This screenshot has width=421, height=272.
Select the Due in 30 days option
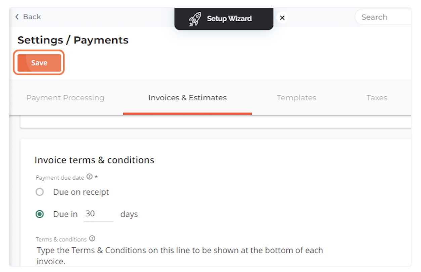click(x=40, y=214)
